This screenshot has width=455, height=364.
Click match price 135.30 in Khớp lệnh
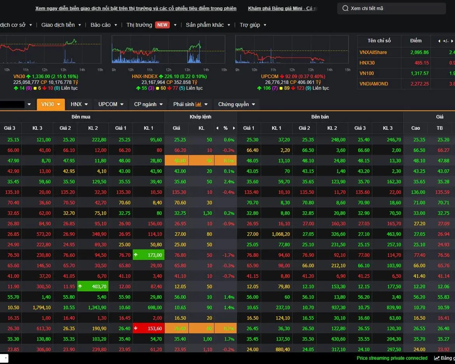click(x=179, y=192)
